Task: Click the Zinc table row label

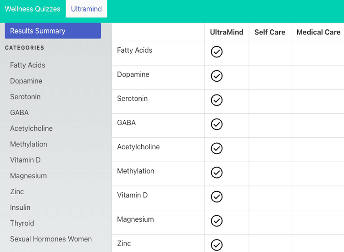Action: click(x=124, y=243)
